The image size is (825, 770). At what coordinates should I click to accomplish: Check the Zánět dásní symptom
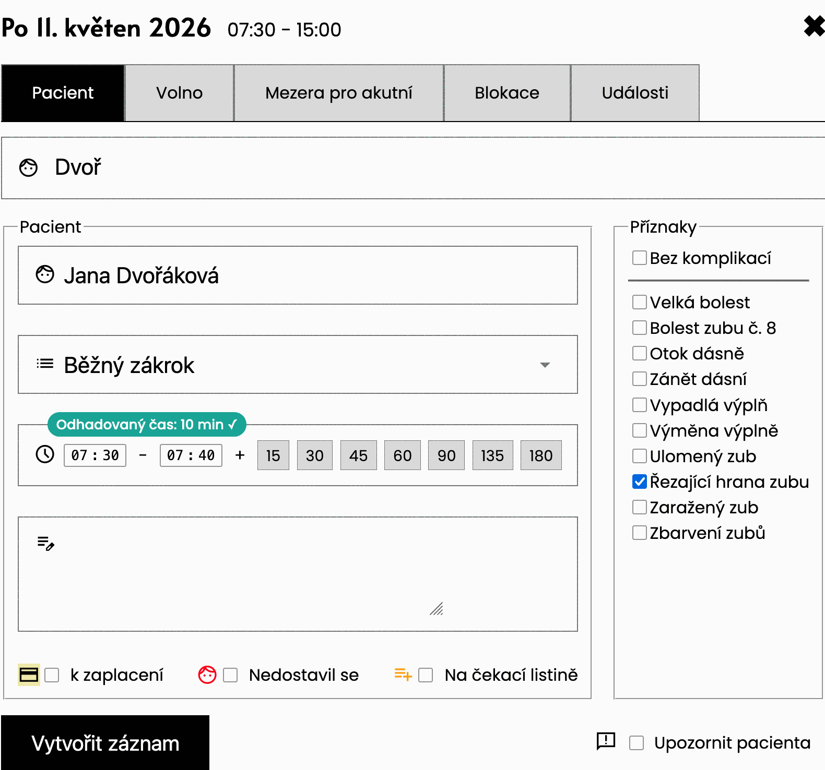pyautogui.click(x=639, y=379)
